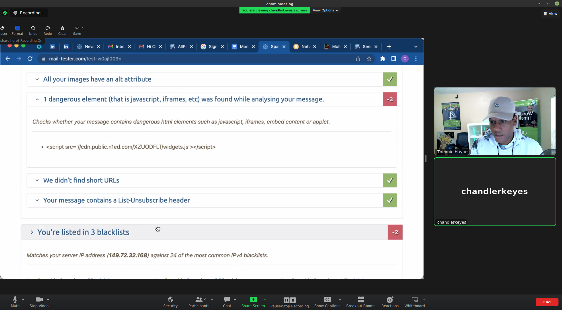Undo the last annotation
Image resolution: width=562 pixels, height=310 pixels.
click(33, 30)
